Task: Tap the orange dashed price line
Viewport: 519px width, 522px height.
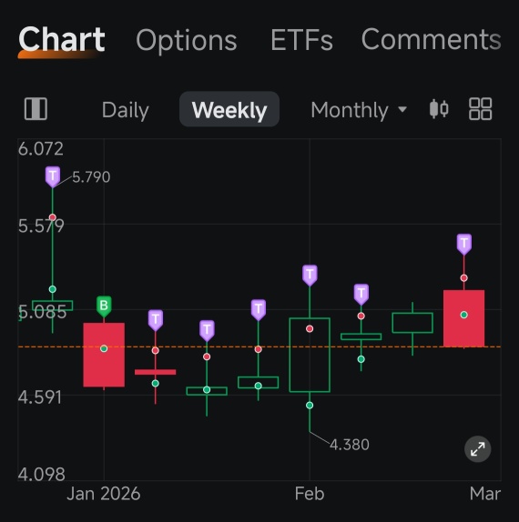Action: [259, 346]
